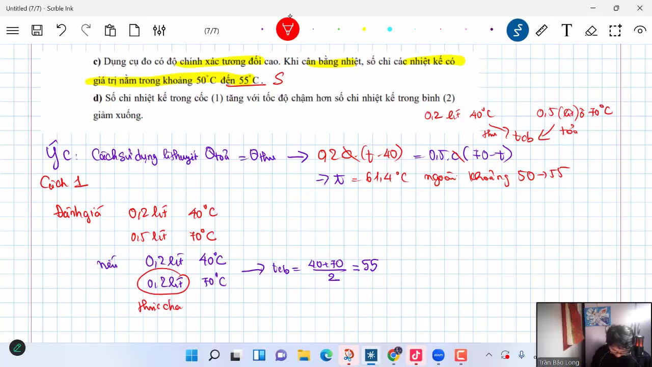The width and height of the screenshot is (652, 367).
Task: Click the sync tray icon with red dot
Action: point(505,355)
